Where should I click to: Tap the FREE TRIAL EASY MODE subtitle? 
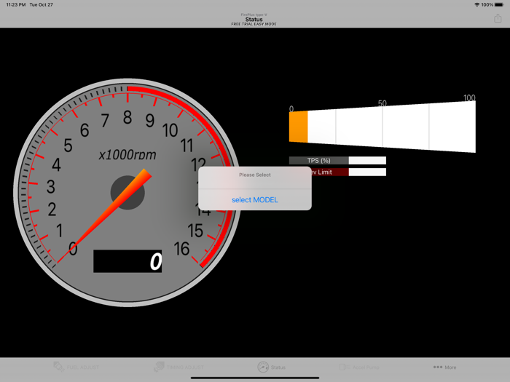coord(254,24)
